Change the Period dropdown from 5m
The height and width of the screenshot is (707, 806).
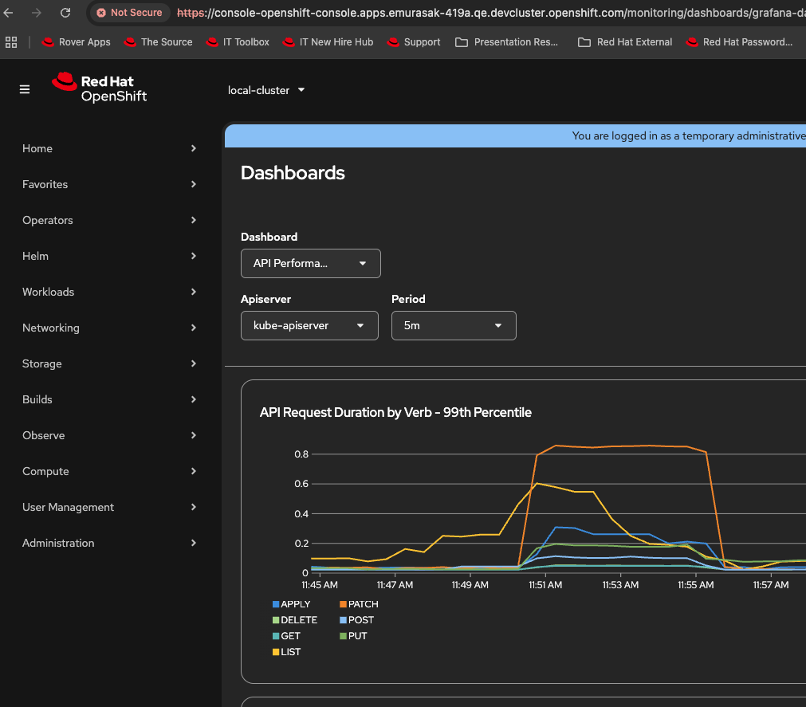(454, 325)
